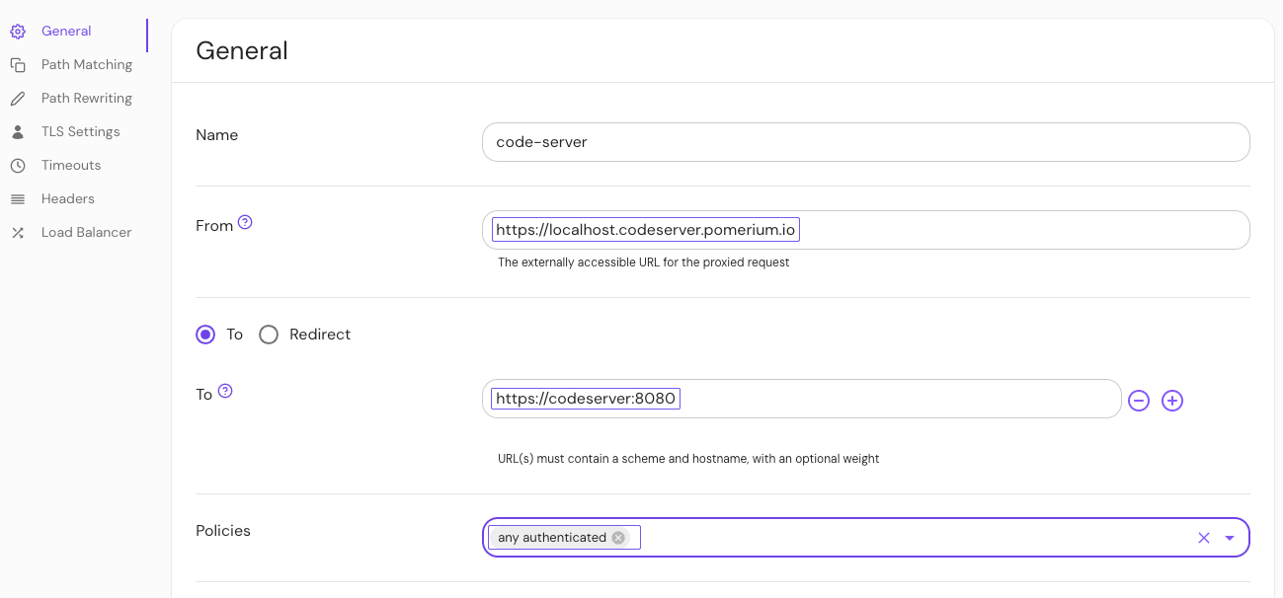The height and width of the screenshot is (598, 1283).
Task: Click the Policies field label
Action: coord(223,531)
